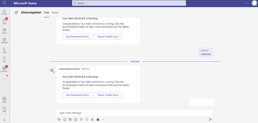
Task: Click the Stream play-arrow compose icon
Action: tap(81, 119)
